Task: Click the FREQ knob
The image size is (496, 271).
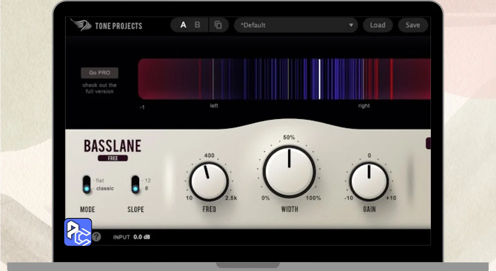Action: click(x=209, y=182)
